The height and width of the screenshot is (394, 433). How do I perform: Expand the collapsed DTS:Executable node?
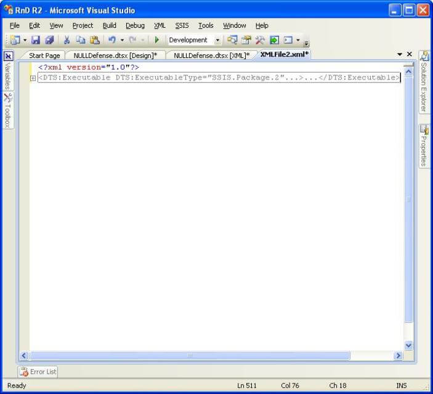33,78
